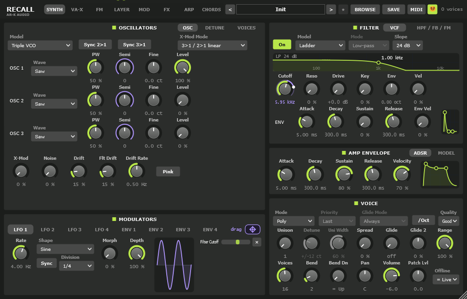Toggle LFO Sync button
The width and height of the screenshot is (467, 299).
46,263
